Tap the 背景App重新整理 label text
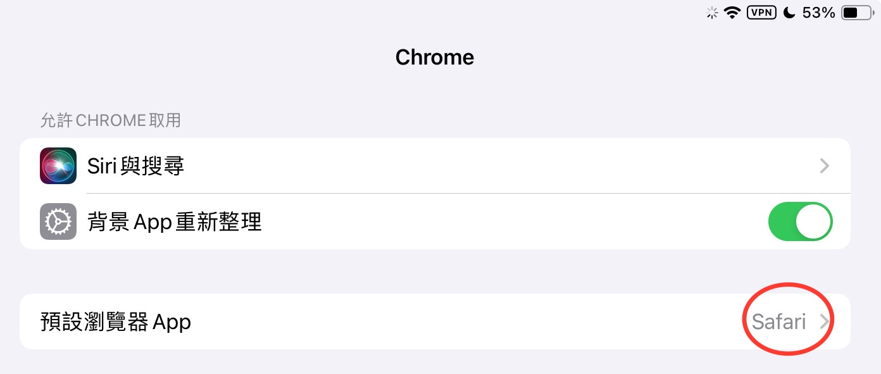 pyautogui.click(x=175, y=221)
